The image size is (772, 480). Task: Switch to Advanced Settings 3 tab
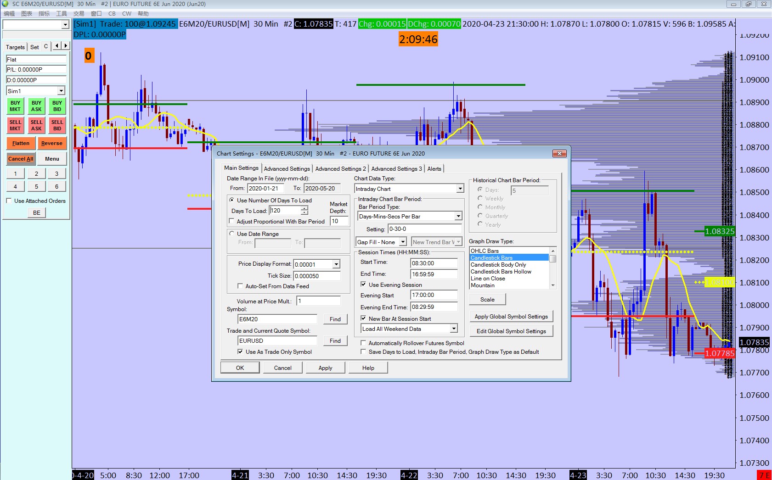396,169
